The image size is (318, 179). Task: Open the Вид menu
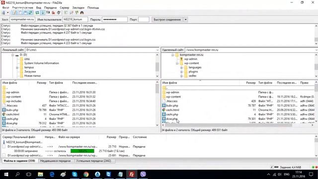[39, 7]
